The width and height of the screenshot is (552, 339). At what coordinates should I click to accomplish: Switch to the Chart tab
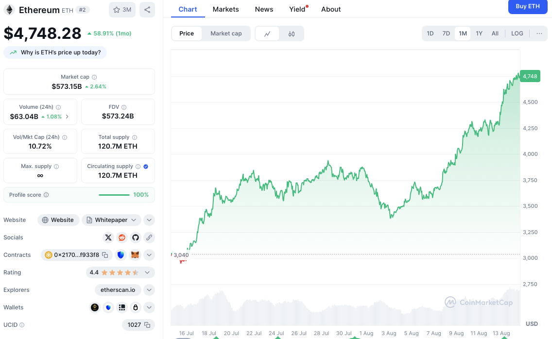(x=188, y=10)
